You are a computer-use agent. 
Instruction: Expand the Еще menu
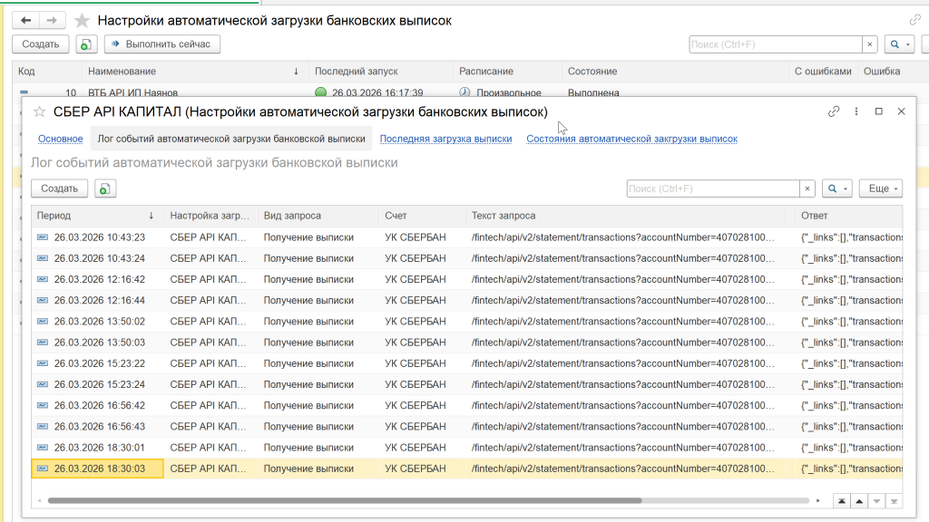tap(880, 188)
